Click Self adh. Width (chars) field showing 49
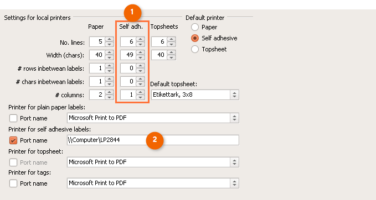 pos(128,55)
